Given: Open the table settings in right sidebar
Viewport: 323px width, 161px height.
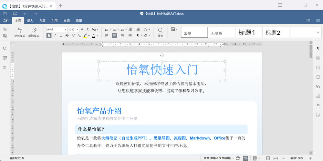Looking at the screenshot, I should [318, 58].
